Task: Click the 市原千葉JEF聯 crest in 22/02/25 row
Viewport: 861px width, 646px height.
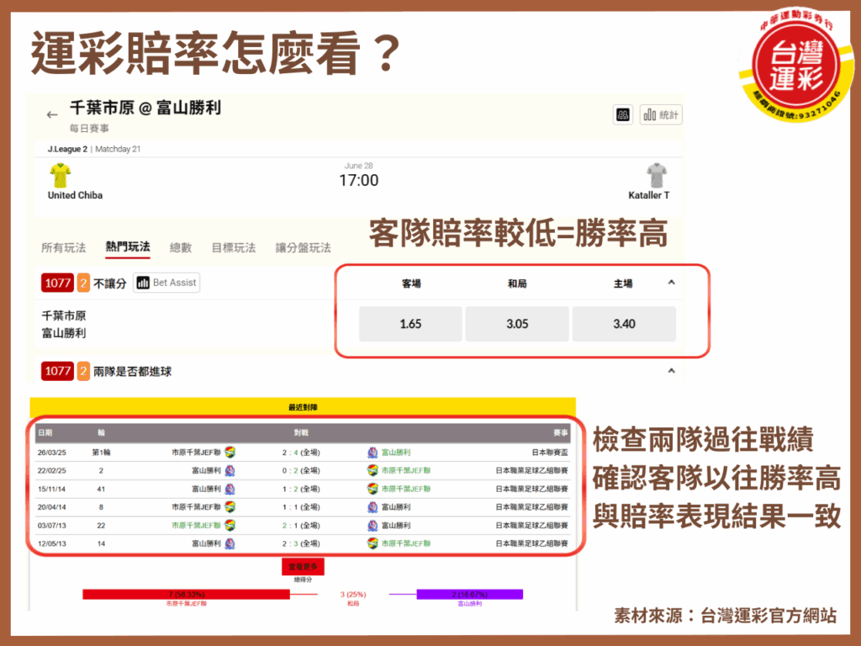Action: coord(372,471)
